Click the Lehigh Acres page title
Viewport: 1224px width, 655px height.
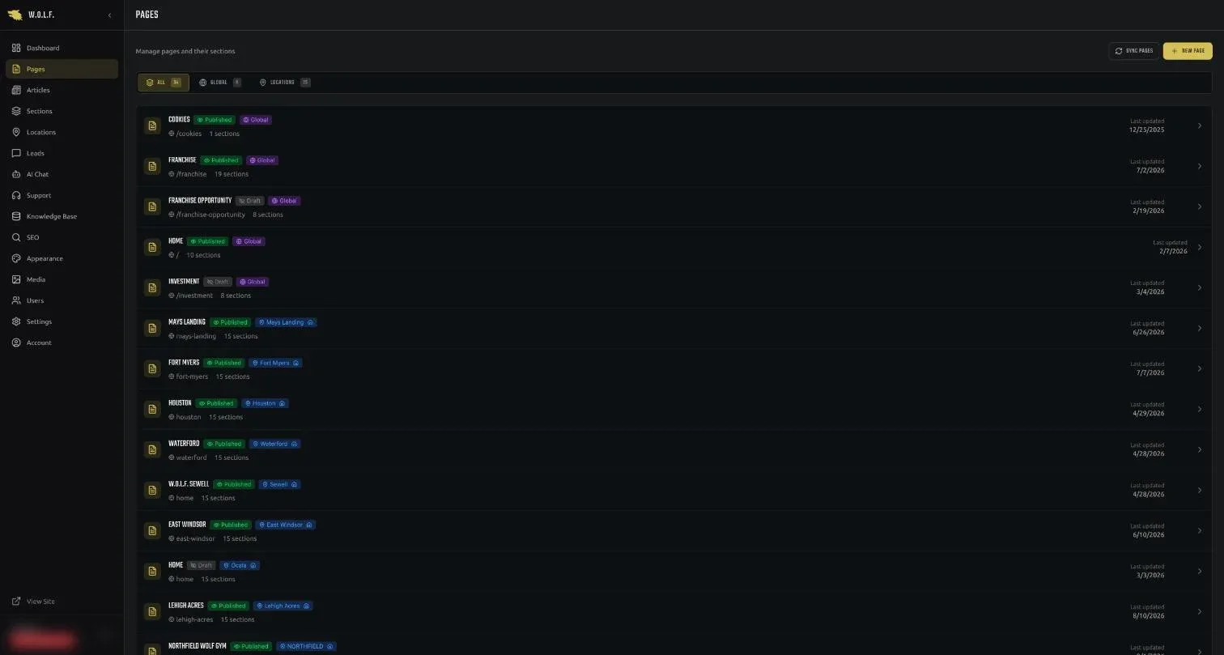186,606
